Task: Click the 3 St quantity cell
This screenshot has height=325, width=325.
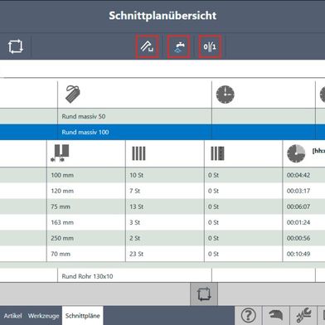Action: 165,222
